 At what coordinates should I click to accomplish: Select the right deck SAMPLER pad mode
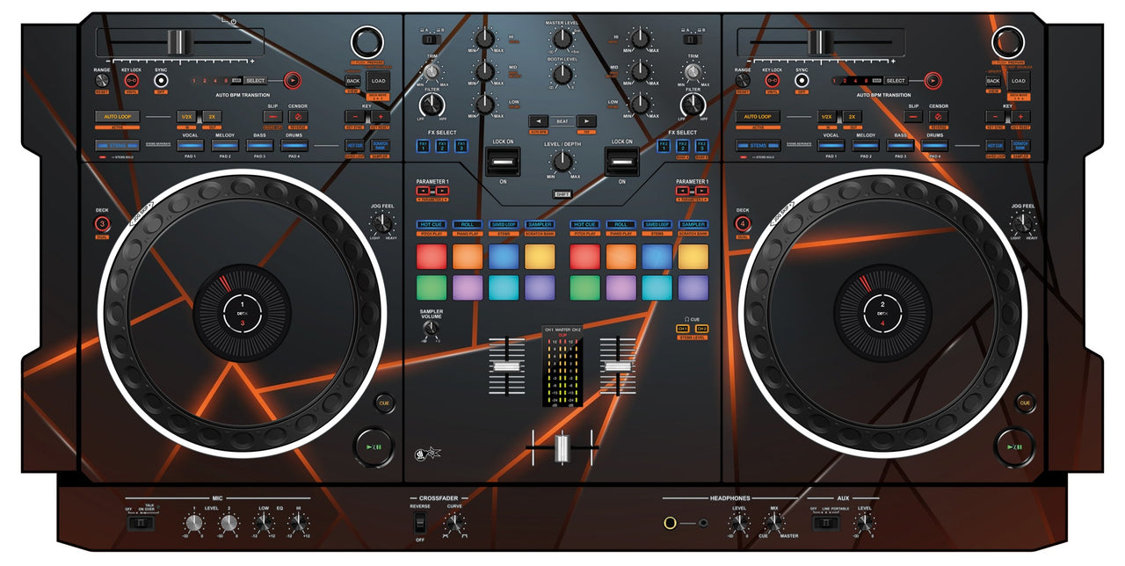693,225
